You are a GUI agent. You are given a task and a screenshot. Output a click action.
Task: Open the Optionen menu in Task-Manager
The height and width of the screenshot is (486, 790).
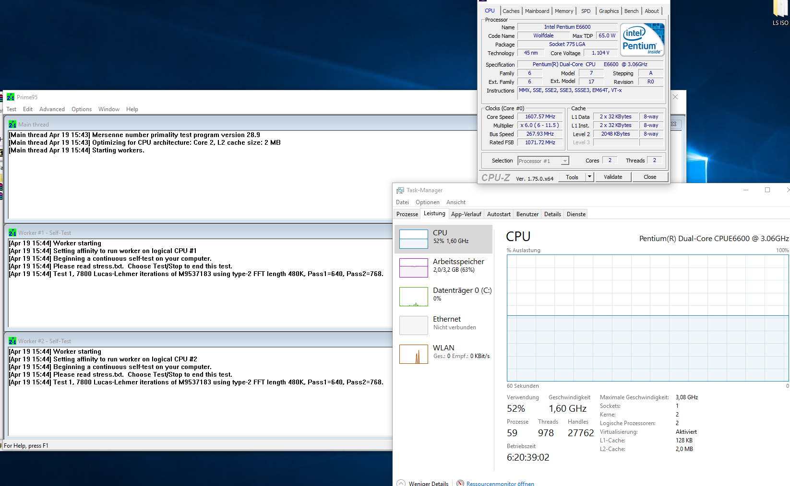(428, 202)
